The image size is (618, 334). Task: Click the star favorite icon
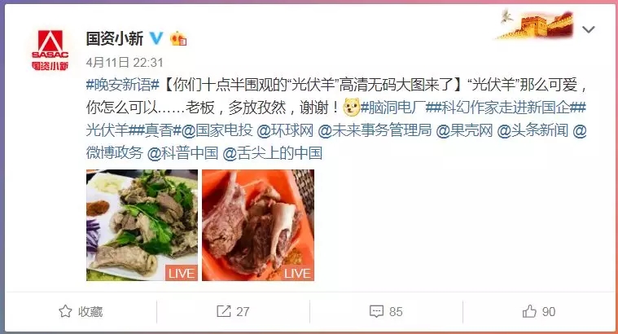(65, 311)
